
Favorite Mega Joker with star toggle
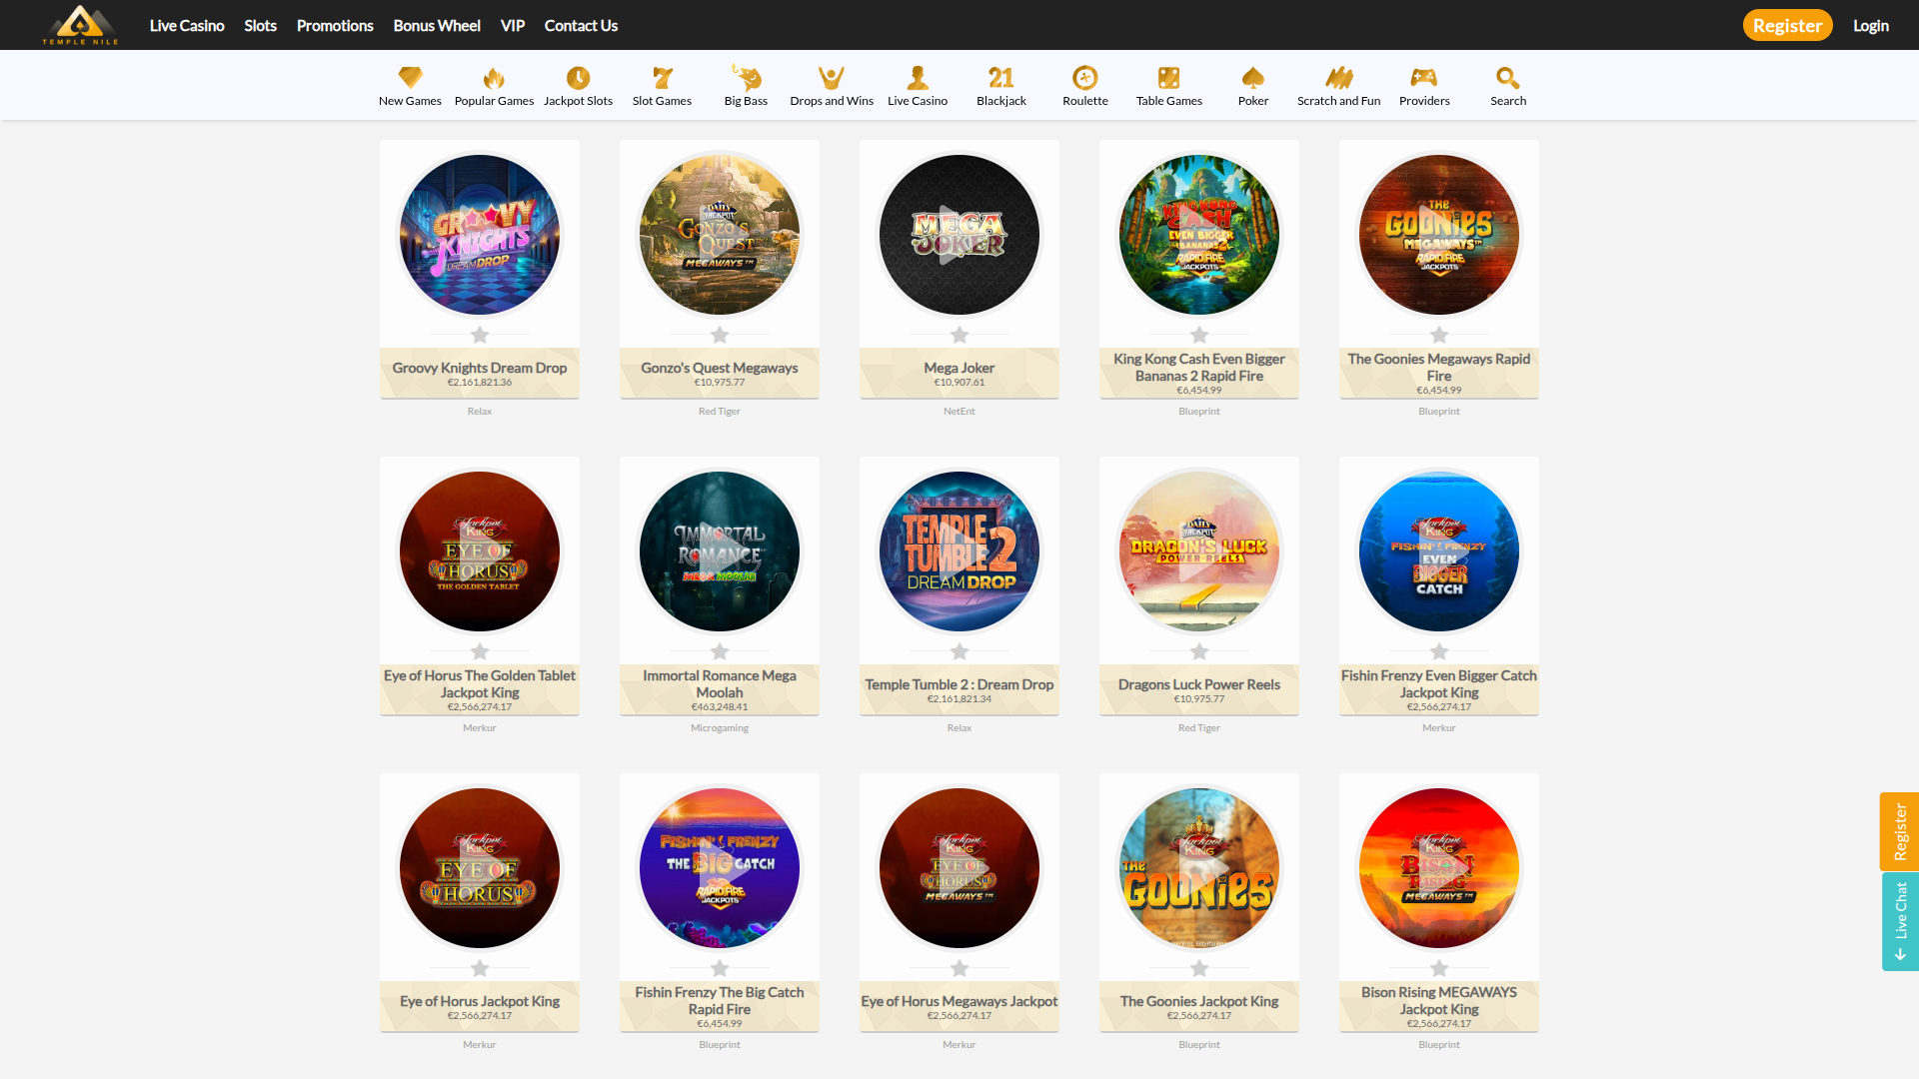click(959, 335)
